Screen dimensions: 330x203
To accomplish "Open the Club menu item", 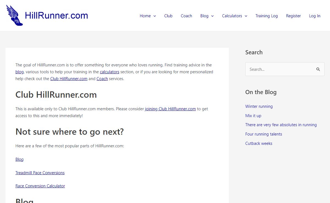I will [168, 16].
